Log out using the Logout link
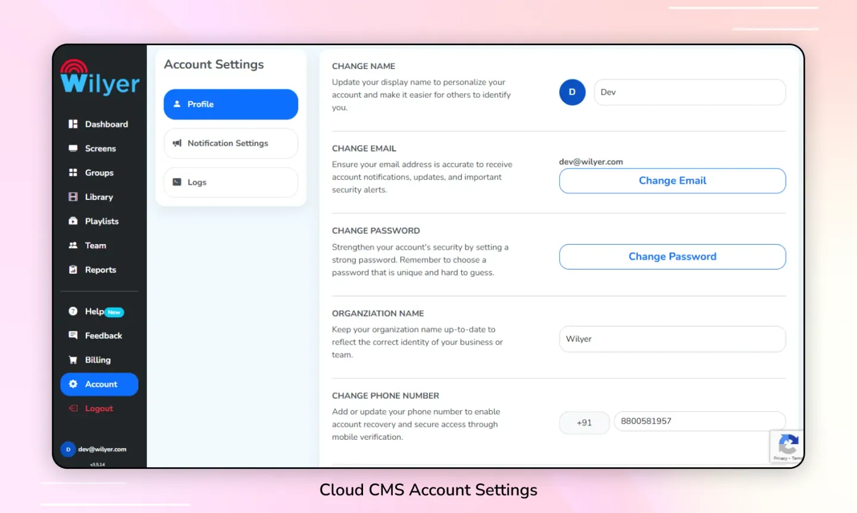 tap(99, 408)
